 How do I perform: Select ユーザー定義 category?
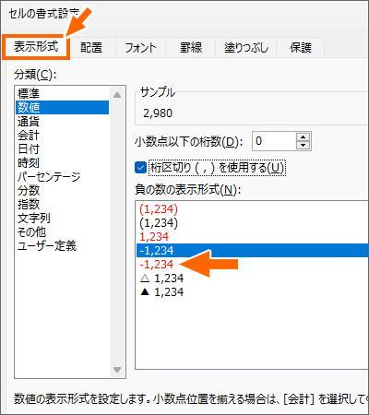click(63, 246)
